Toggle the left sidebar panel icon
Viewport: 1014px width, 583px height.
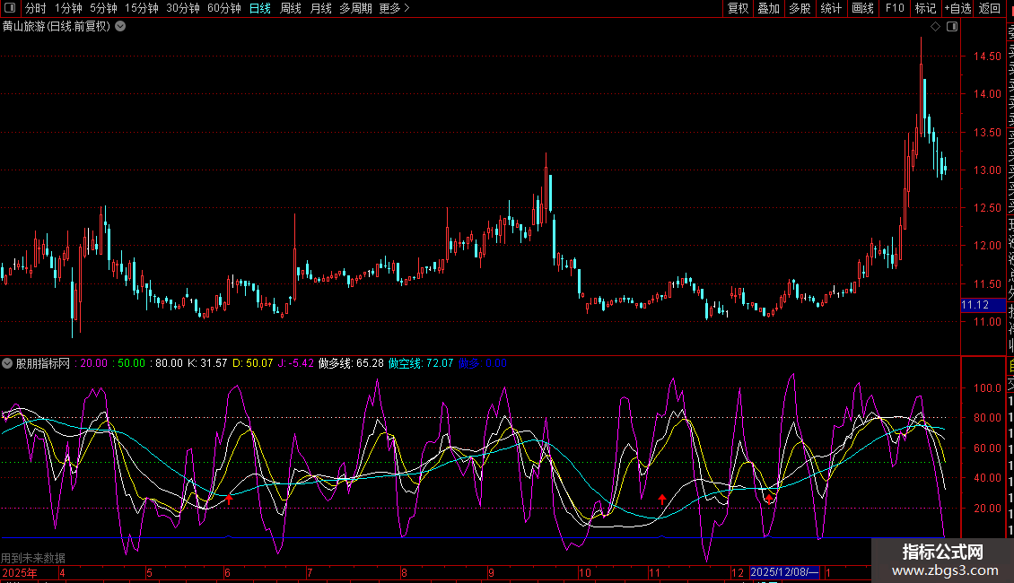point(11,8)
